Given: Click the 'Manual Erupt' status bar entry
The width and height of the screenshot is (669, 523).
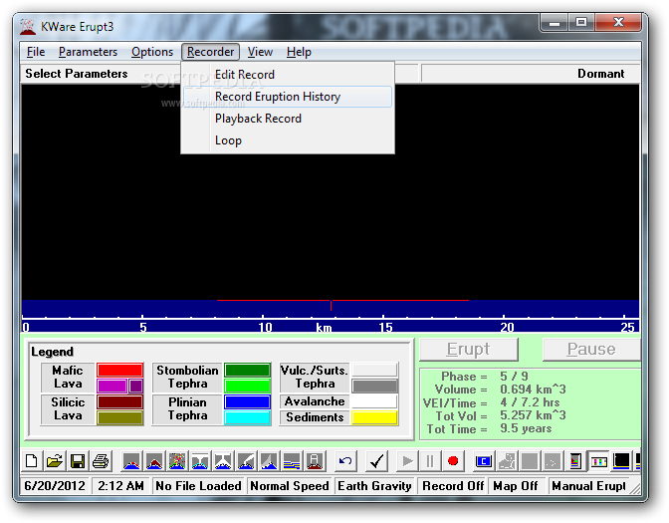Looking at the screenshot, I should click(588, 486).
